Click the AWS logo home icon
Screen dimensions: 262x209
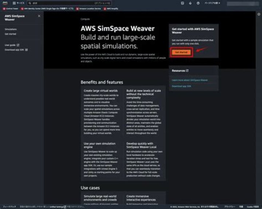5,3
